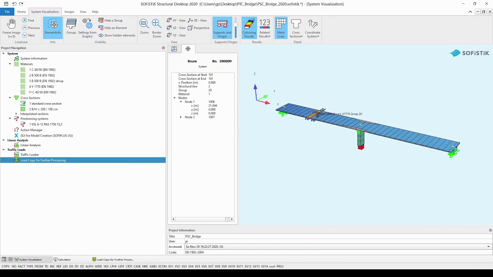Open Settings from Graphic
Screen dimensions: 493x277
tap(87, 28)
